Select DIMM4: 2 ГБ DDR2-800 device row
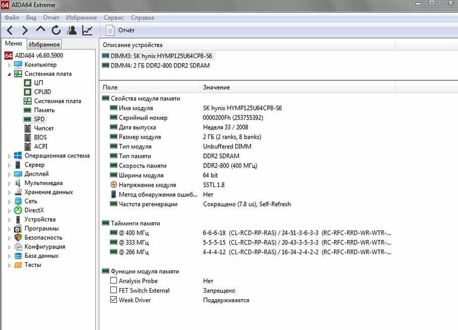The height and width of the screenshot is (330, 458). (156, 66)
